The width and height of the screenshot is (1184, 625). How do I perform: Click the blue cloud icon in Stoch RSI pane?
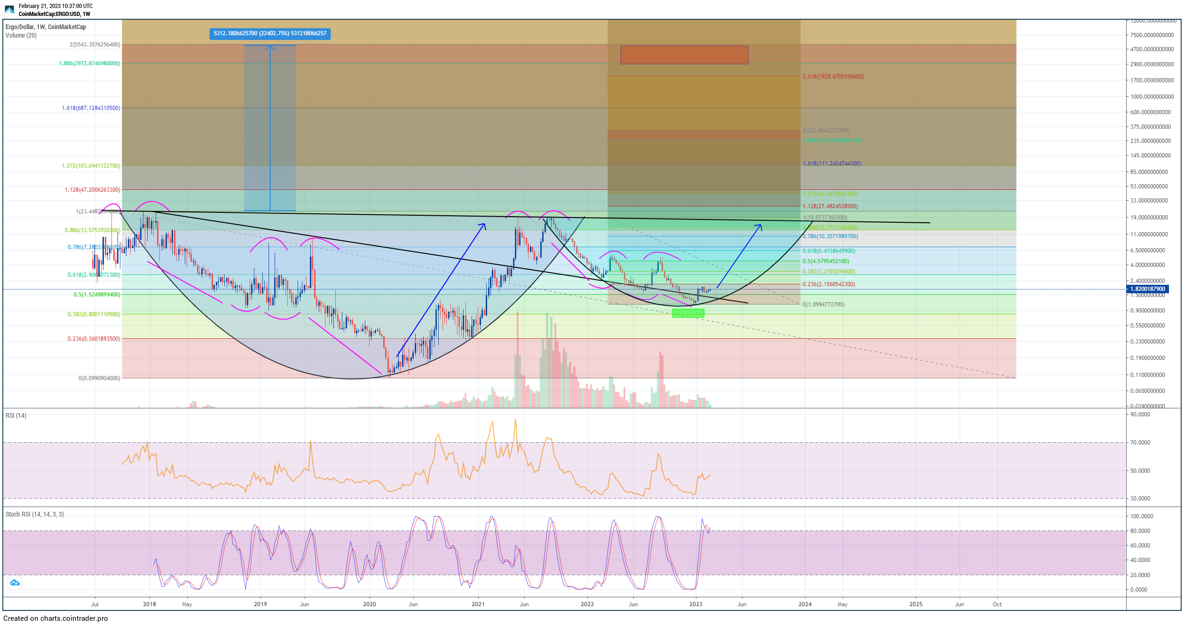pos(15,583)
